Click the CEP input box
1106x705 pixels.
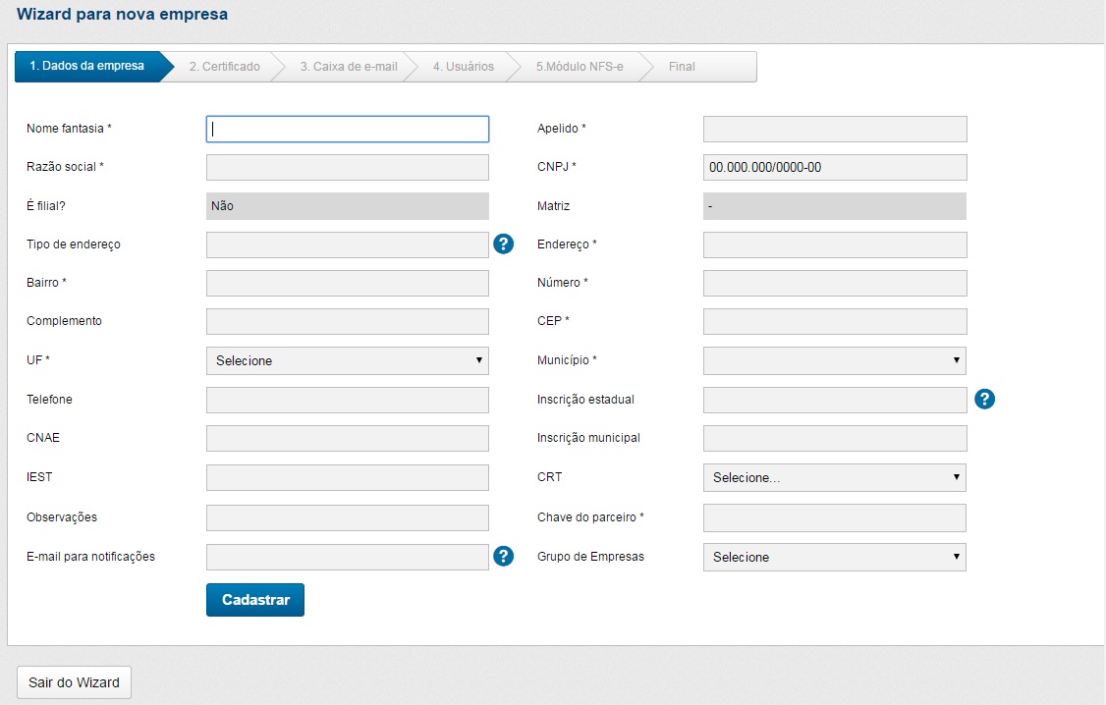(834, 322)
